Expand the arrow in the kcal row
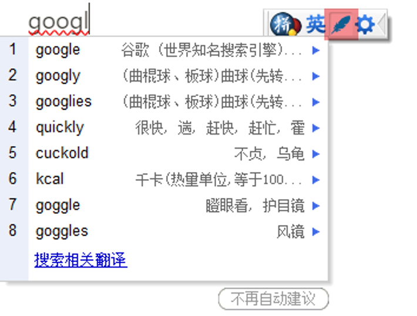Viewport: 417px width, 316px height. 315,180
